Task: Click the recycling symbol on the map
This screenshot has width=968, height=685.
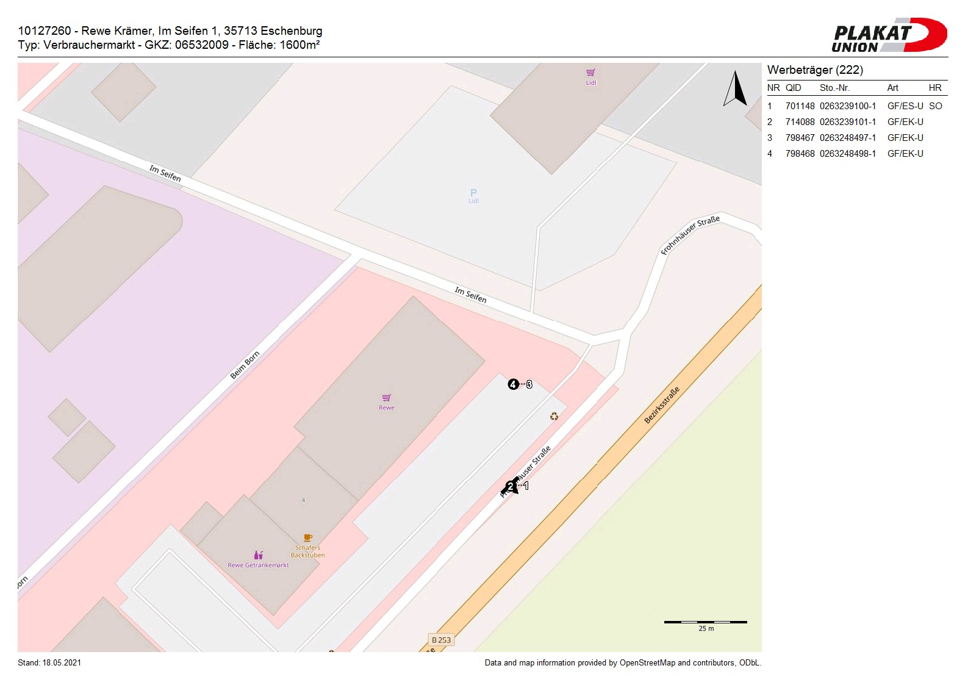Action: pos(554,417)
